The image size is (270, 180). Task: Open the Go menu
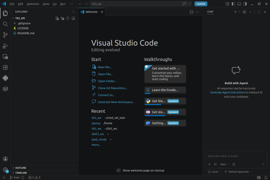tap(55, 4)
